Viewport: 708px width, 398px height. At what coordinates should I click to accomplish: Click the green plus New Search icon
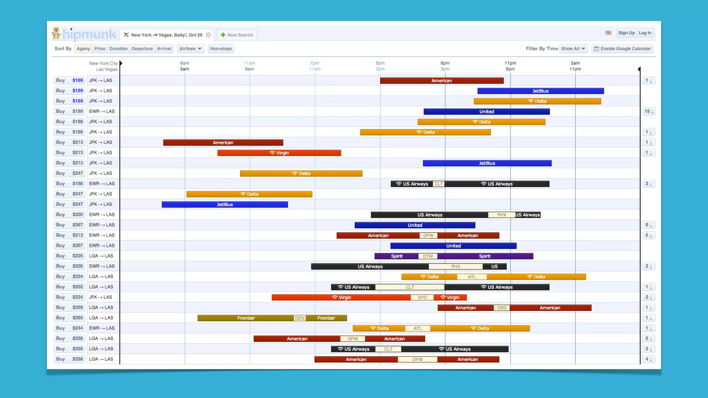223,35
